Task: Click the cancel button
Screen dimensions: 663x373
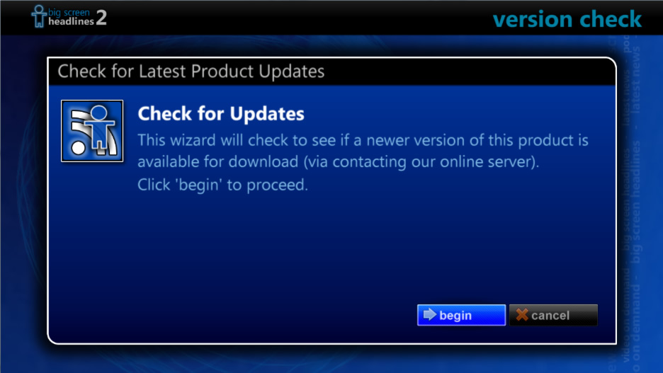Action: (x=553, y=315)
